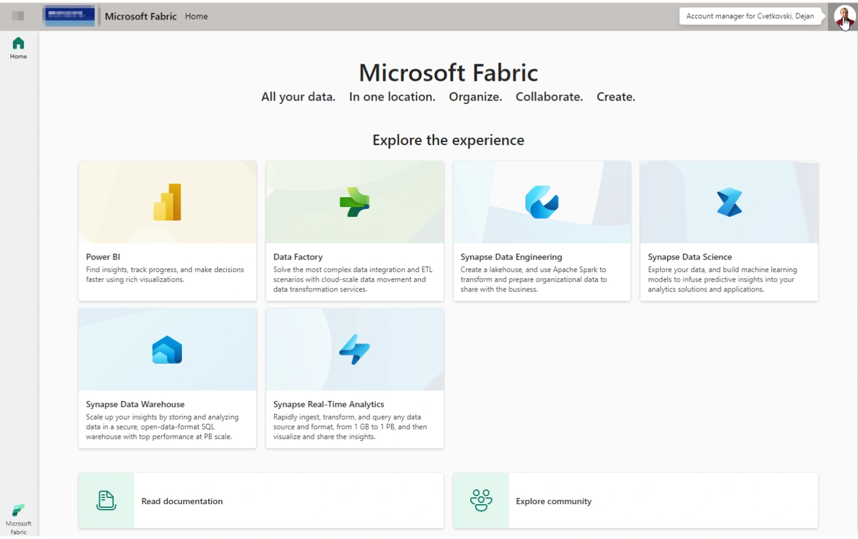Image resolution: width=858 pixels, height=539 pixels.
Task: Click the Read documentation page icon
Action: 106,500
